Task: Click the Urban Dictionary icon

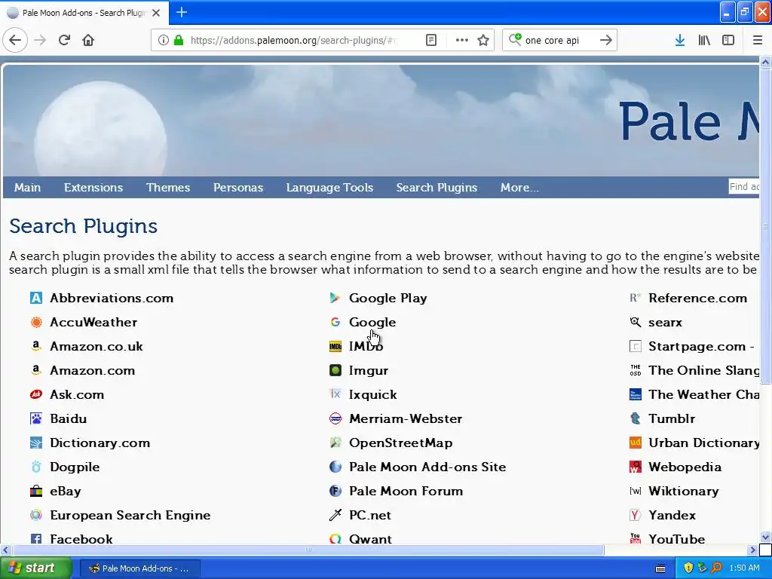Action: [635, 443]
